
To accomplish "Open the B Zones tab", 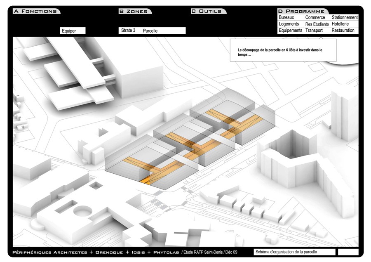I will (135, 11).
